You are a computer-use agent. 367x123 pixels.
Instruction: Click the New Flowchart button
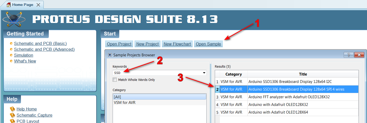pos(177,44)
